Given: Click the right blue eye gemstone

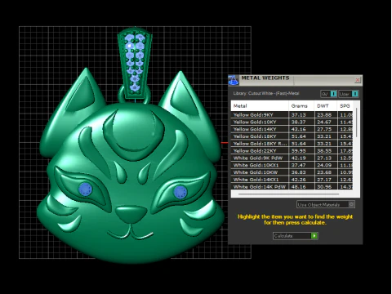Looking at the screenshot, I should [180, 192].
